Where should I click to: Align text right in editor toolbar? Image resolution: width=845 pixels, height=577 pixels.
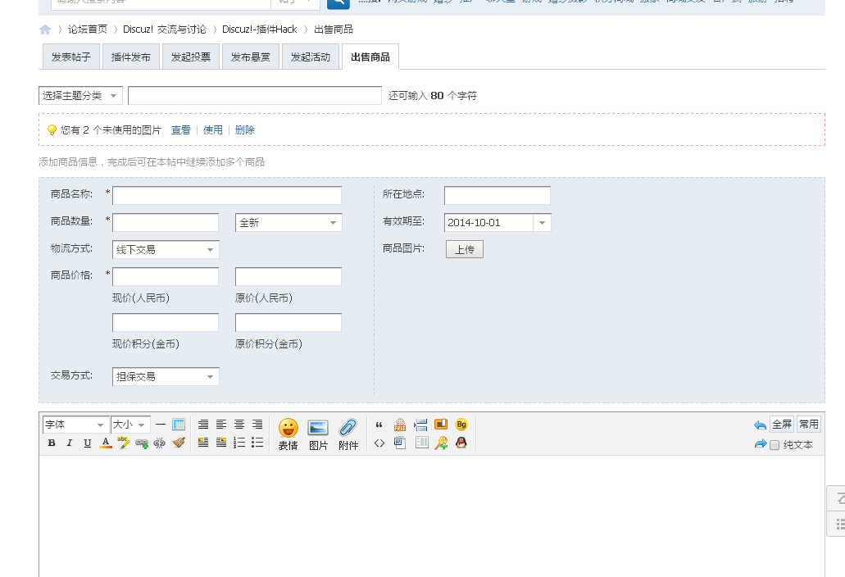257,425
